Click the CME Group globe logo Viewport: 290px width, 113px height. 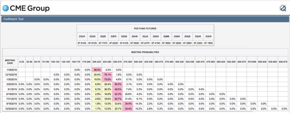[5, 8]
